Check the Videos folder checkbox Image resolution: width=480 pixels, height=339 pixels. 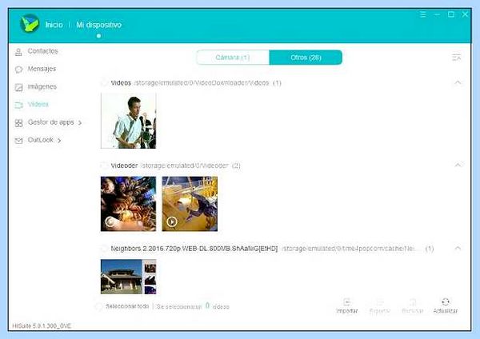tap(104, 82)
